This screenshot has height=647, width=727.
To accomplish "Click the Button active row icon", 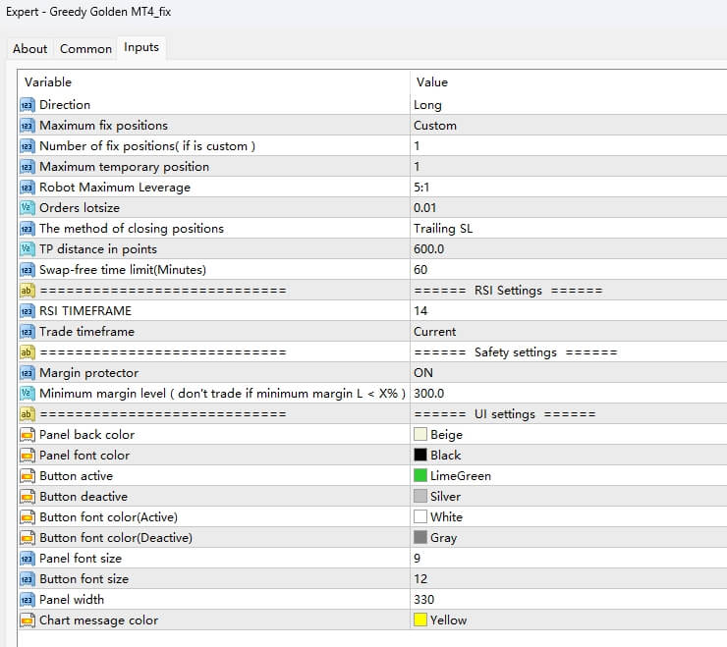I will (x=28, y=476).
